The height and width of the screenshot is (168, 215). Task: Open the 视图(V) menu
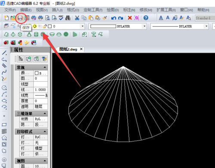point(42,10)
